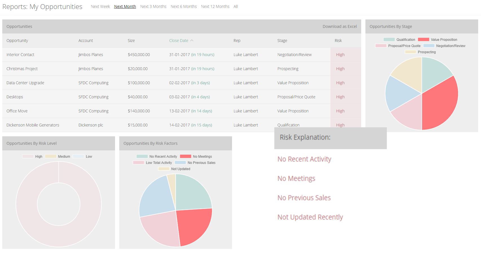Image resolution: width=481 pixels, height=256 pixels.
Task: Click High risk cell for Desktops
Action: pos(346,97)
